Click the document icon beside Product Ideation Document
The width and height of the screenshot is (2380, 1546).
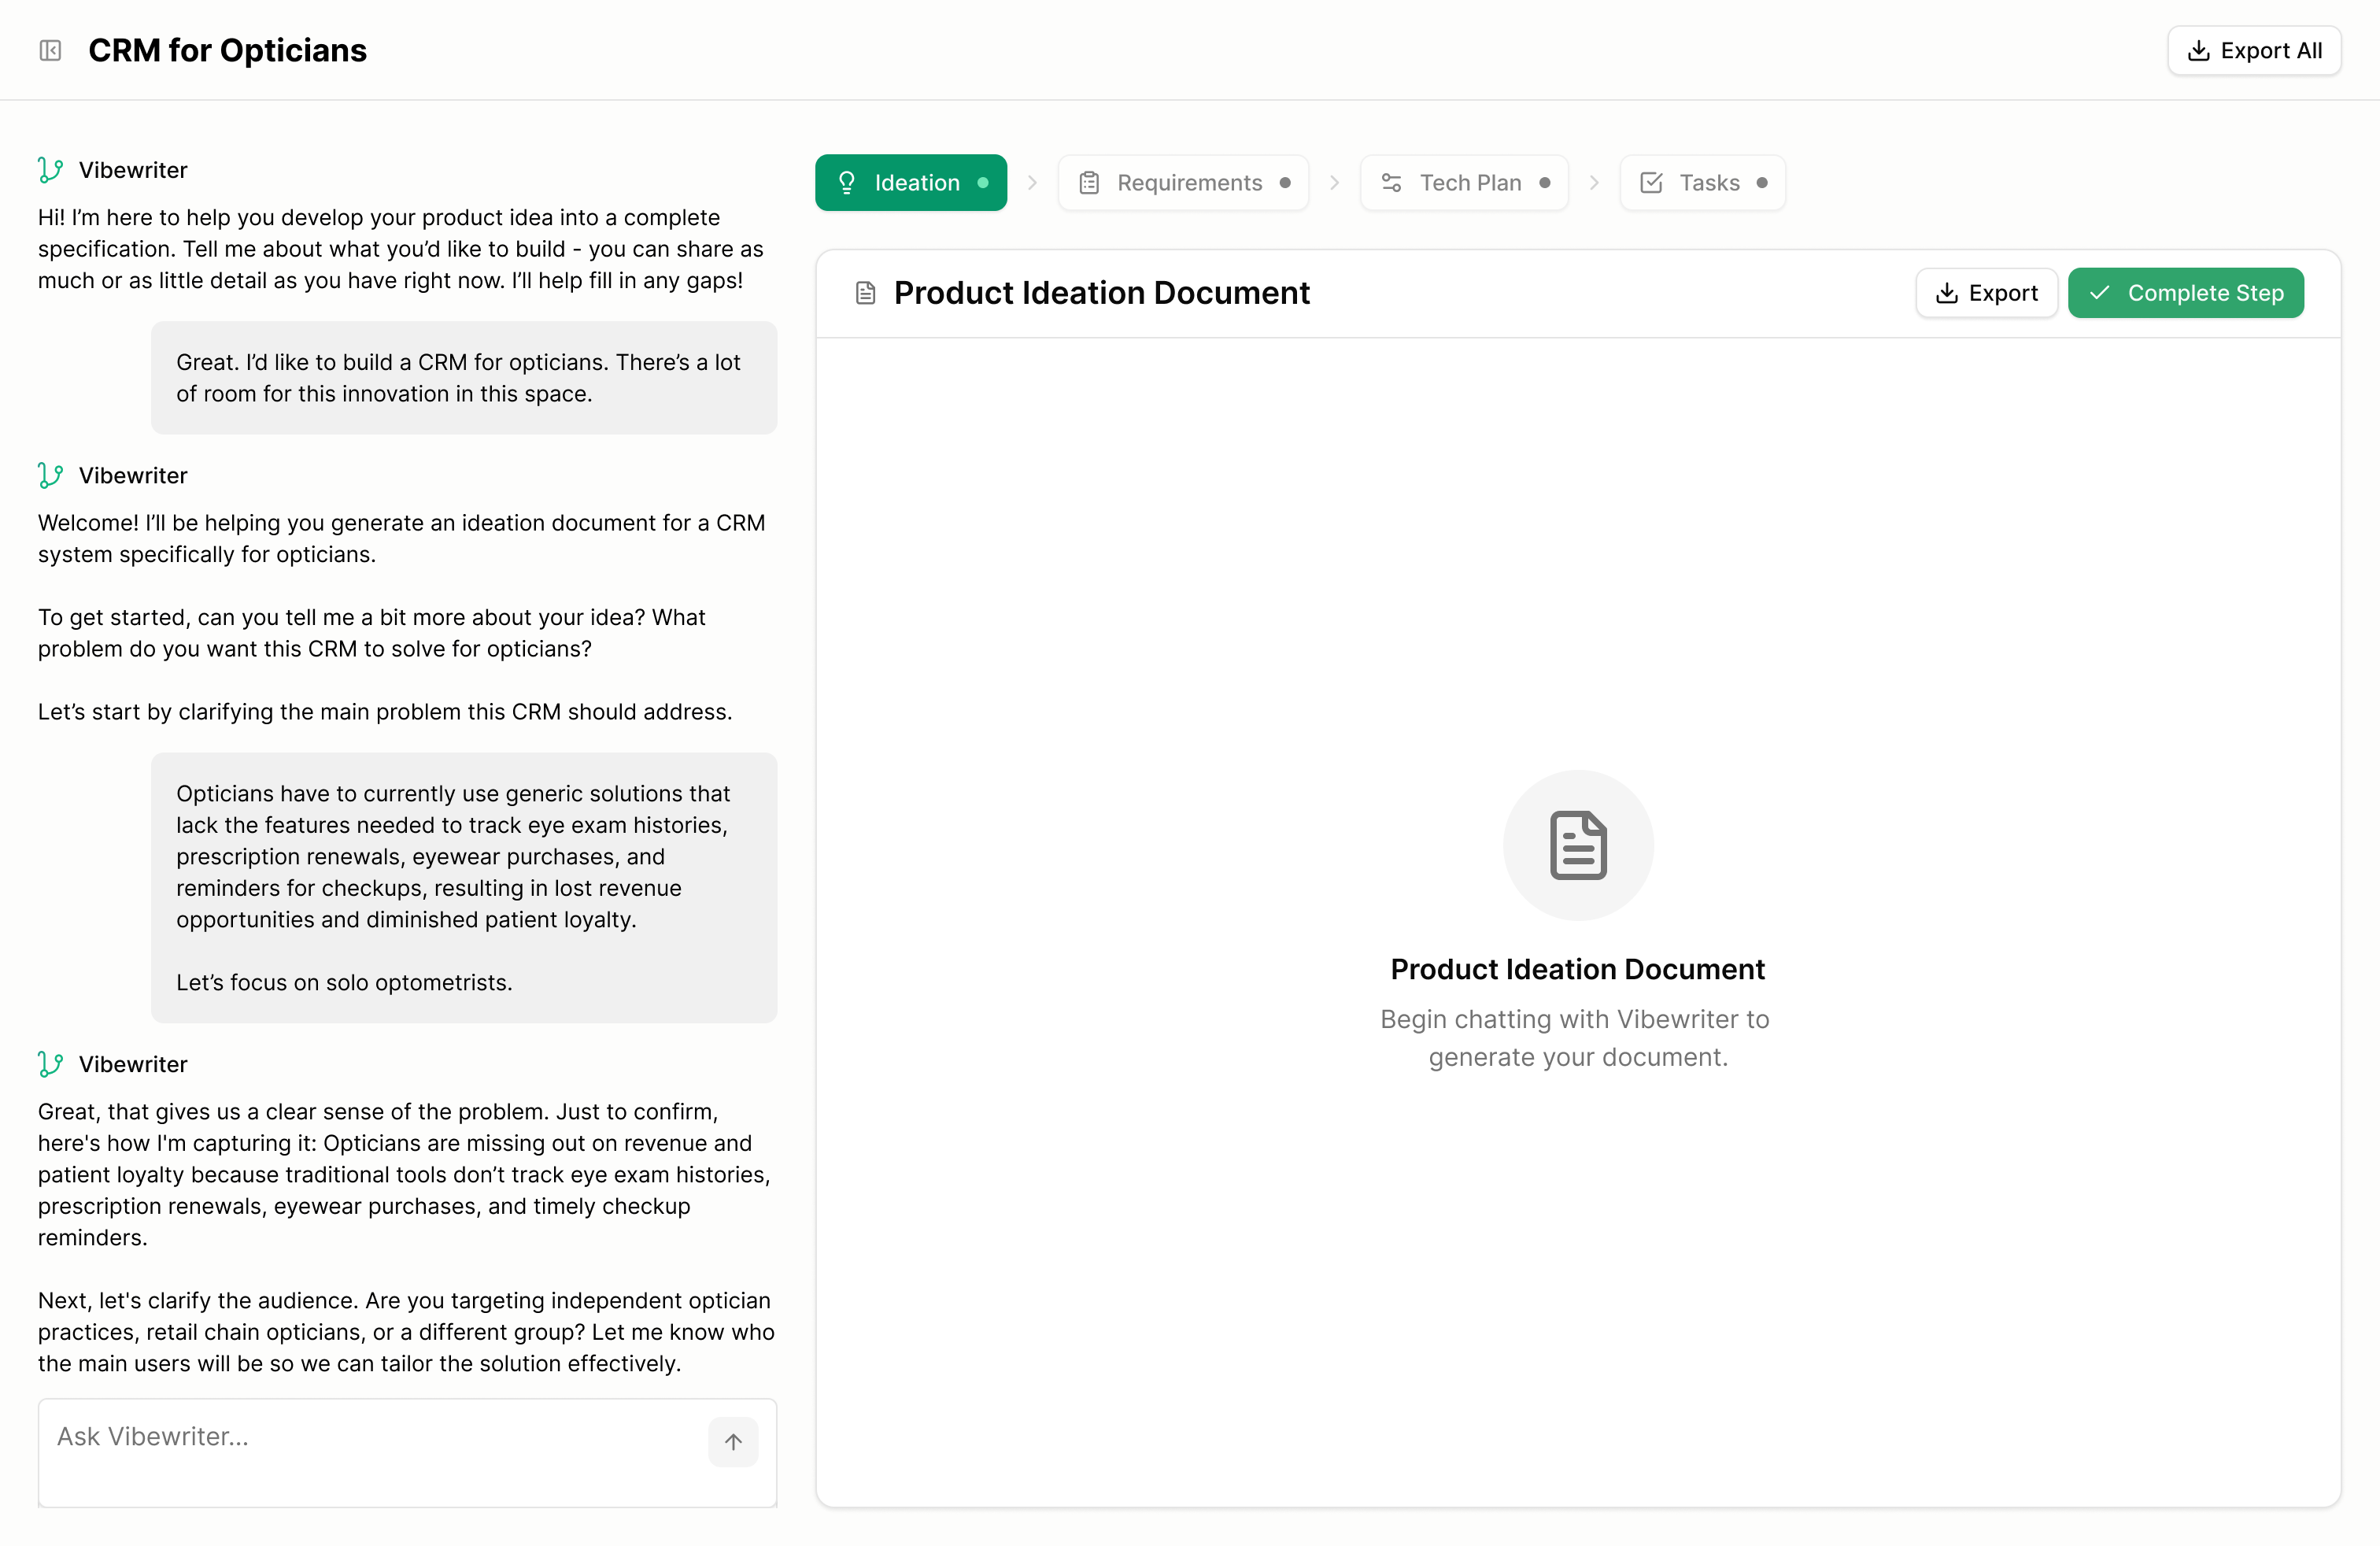tap(866, 292)
